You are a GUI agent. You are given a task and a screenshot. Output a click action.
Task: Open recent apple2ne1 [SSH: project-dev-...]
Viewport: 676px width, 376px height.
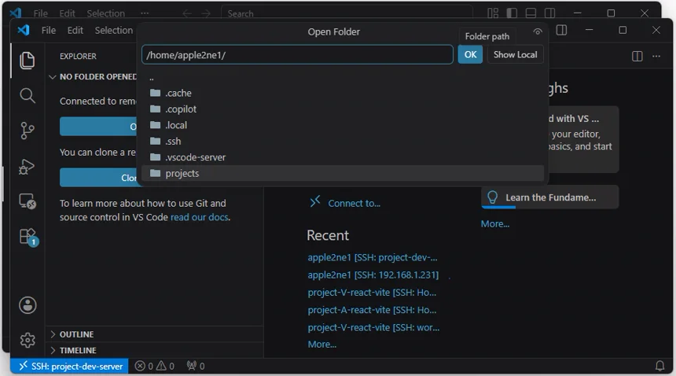373,257
